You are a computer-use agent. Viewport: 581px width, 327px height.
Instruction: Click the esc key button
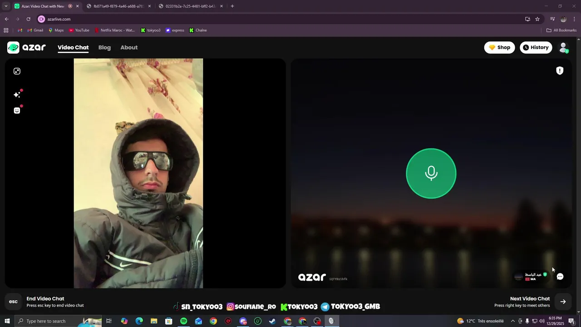point(14,302)
